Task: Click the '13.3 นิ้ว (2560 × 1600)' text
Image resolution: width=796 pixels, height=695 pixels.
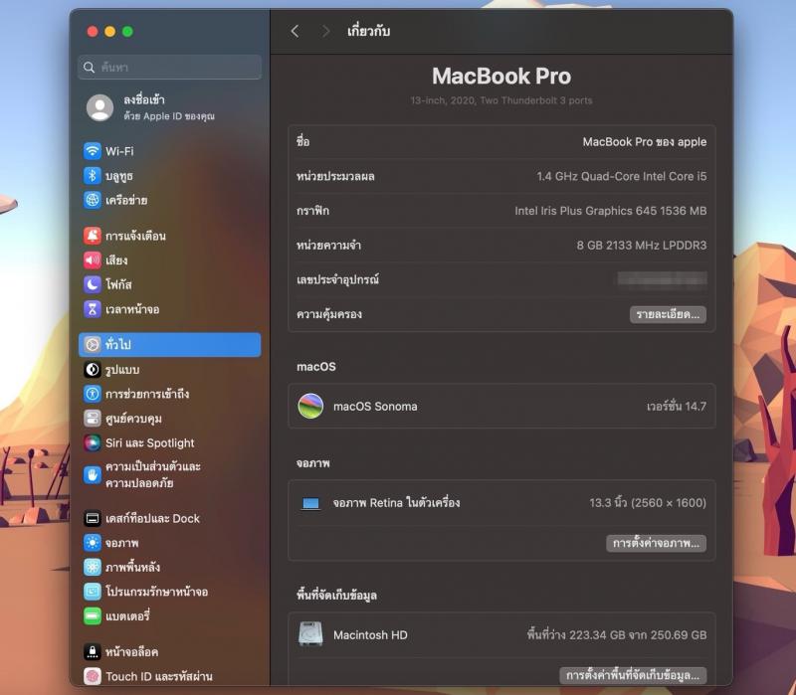Action: click(648, 503)
